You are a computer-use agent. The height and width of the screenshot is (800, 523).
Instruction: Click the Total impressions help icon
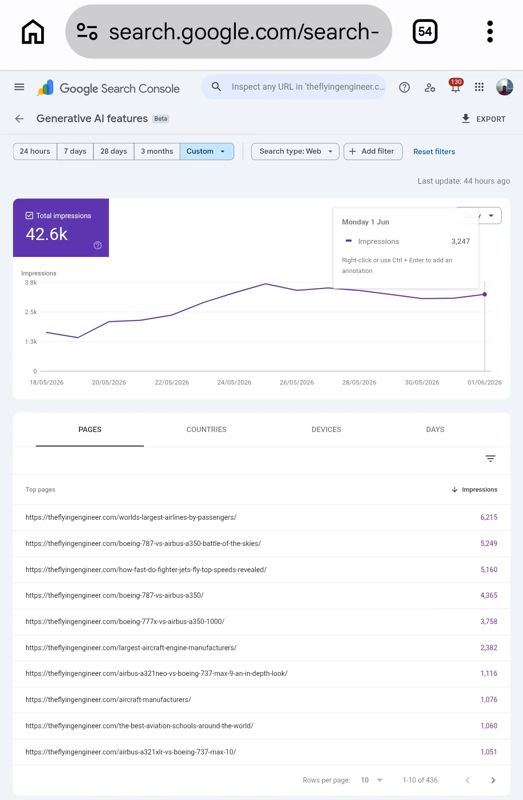pos(98,245)
